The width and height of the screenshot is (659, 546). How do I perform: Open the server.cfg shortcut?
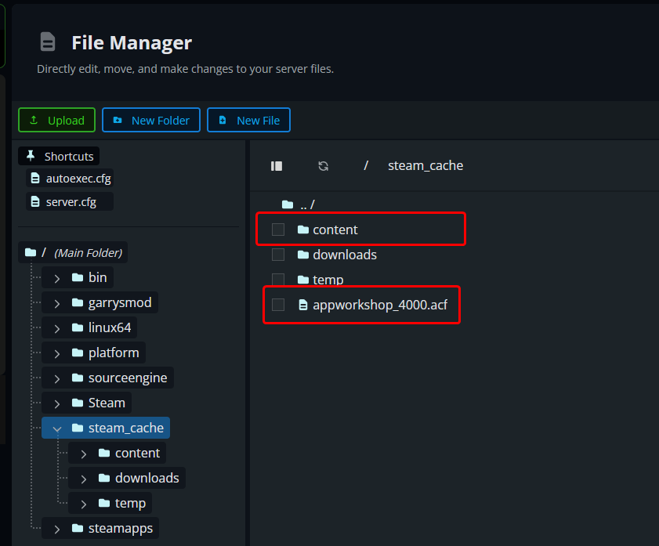70,202
